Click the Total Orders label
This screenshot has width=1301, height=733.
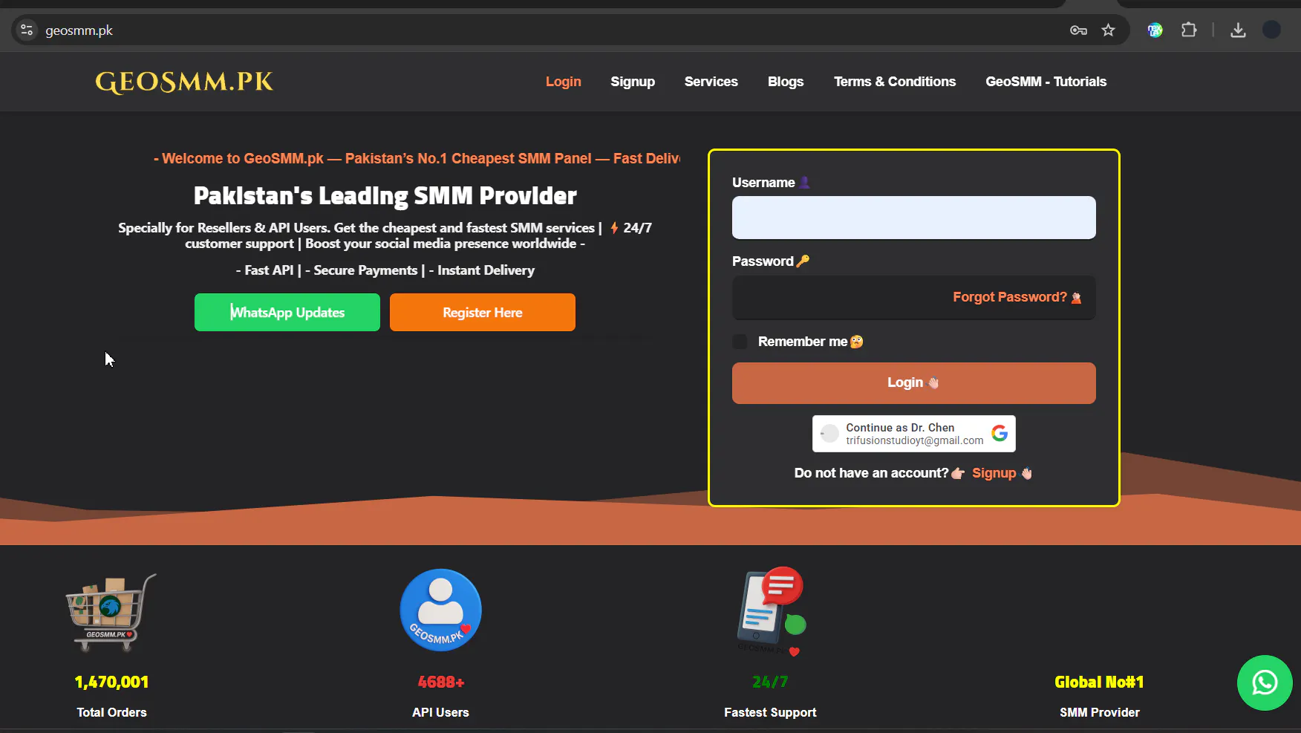tap(111, 713)
